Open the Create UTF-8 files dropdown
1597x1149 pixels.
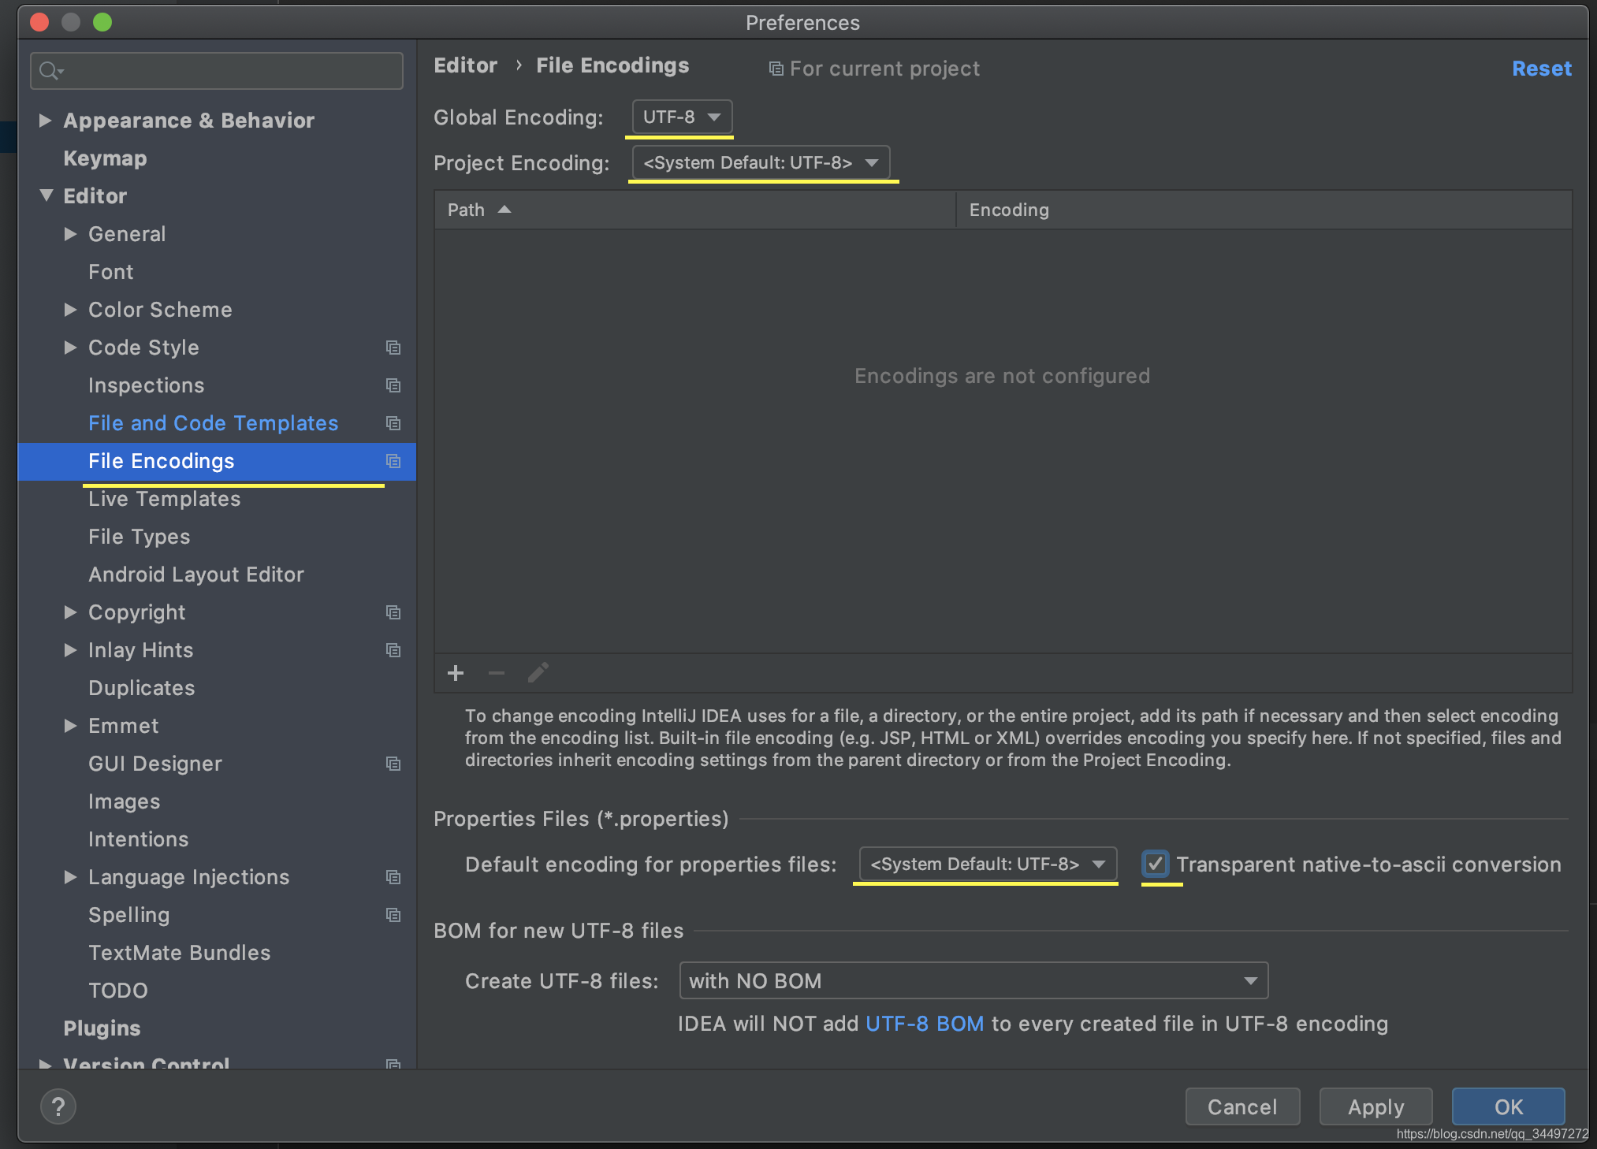pyautogui.click(x=973, y=981)
